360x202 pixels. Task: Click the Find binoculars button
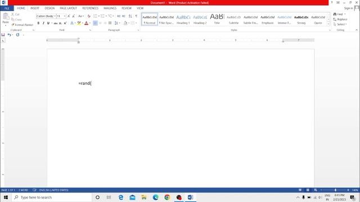[x=338, y=14]
